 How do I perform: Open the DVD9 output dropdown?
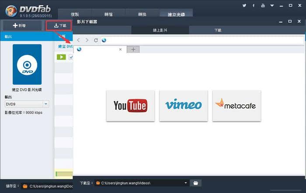tap(46, 104)
